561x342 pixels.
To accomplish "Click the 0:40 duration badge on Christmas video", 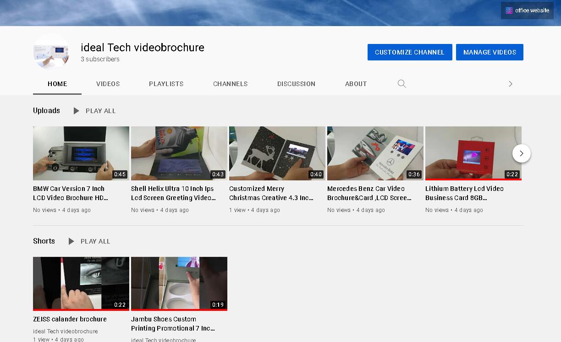I will pos(316,174).
